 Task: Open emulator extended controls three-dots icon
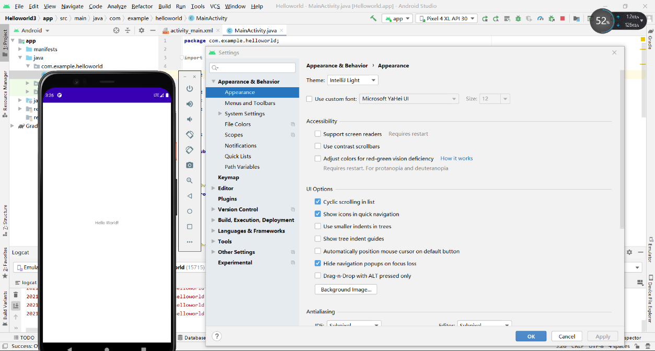[x=190, y=242]
